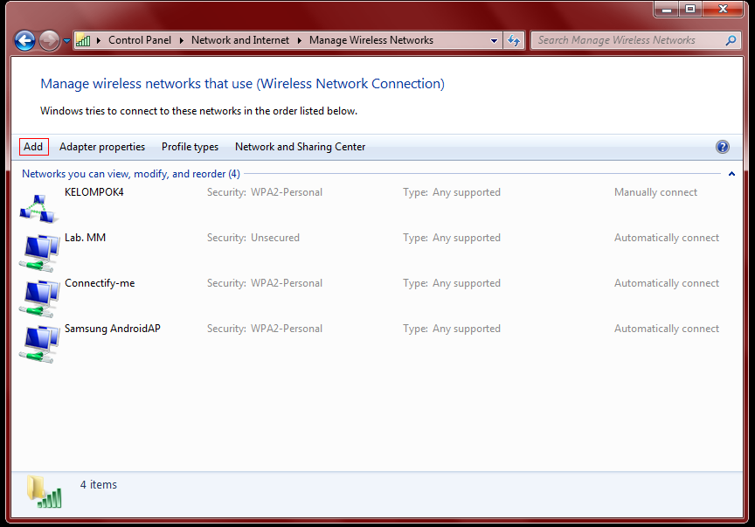This screenshot has height=527, width=755.
Task: Collapse the Networks you can view group
Action: coord(731,174)
